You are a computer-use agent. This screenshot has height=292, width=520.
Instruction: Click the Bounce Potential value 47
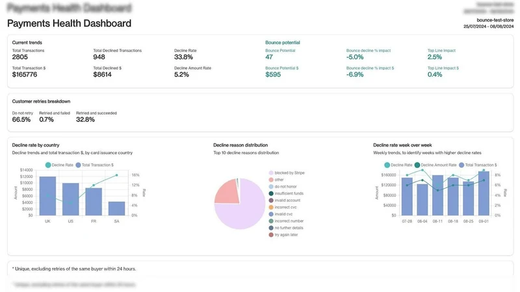(269, 57)
